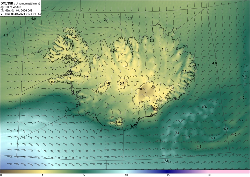Click the 6.6 value label
Viewport: 250px width, 177px height.
[204, 107]
